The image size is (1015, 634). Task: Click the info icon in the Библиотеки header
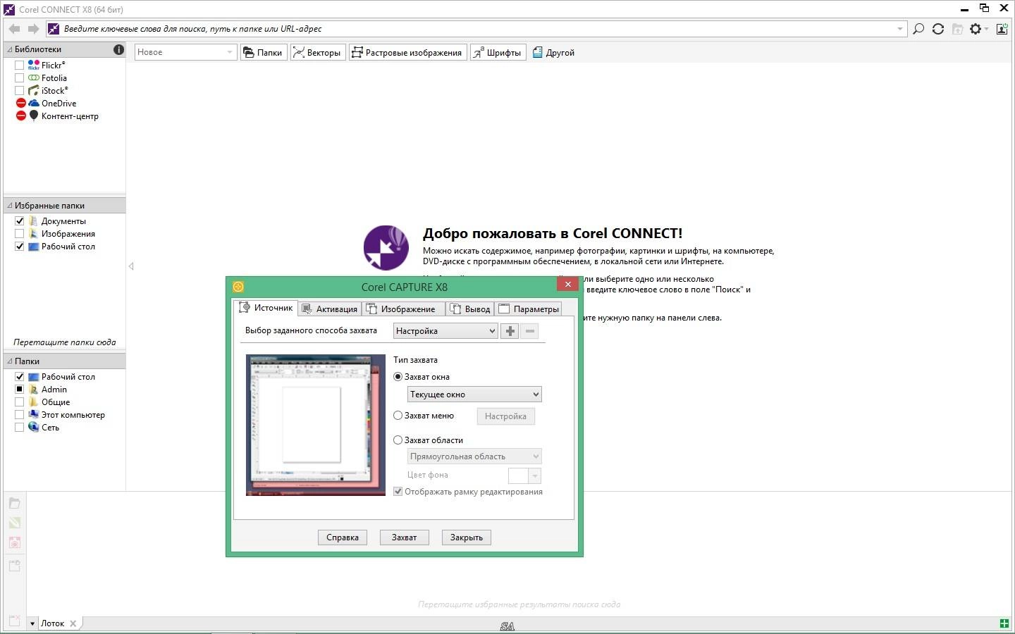click(x=118, y=49)
